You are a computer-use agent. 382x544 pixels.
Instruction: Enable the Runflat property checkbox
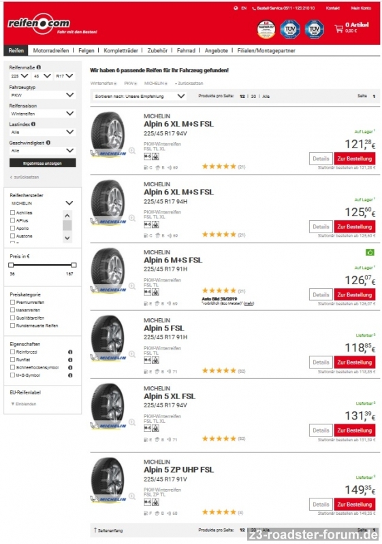(x=12, y=360)
